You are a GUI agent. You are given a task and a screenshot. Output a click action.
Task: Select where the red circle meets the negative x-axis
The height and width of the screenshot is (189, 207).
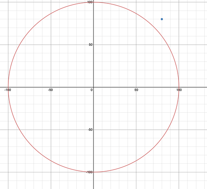click(8, 87)
